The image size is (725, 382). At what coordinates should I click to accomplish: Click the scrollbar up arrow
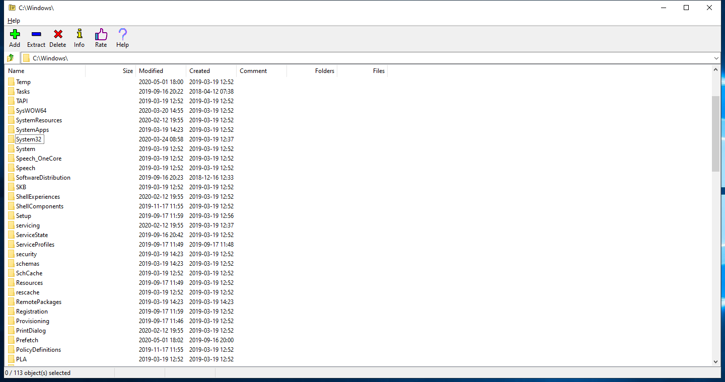pyautogui.click(x=715, y=70)
